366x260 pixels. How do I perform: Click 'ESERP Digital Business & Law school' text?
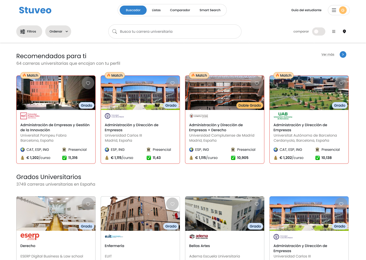pyautogui.click(x=52, y=256)
